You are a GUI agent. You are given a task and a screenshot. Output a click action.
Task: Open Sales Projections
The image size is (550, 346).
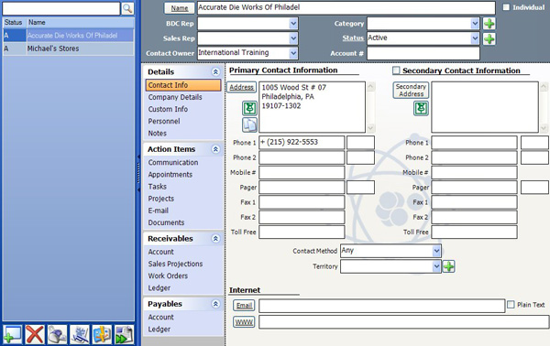click(175, 264)
